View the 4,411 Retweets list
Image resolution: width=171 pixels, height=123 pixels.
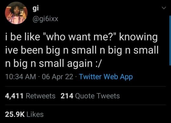pos(30,96)
